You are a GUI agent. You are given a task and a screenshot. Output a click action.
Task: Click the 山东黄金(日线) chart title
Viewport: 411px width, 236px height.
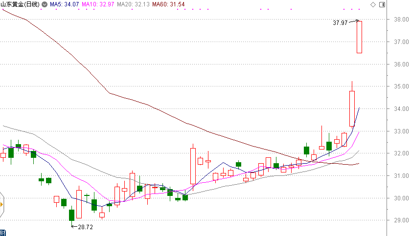[x=20, y=4]
